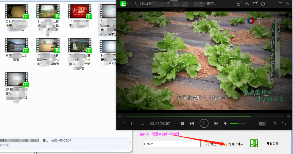
Task: Click the fast-forward double-arrow icon
Action: pyautogui.click(x=288, y=116)
